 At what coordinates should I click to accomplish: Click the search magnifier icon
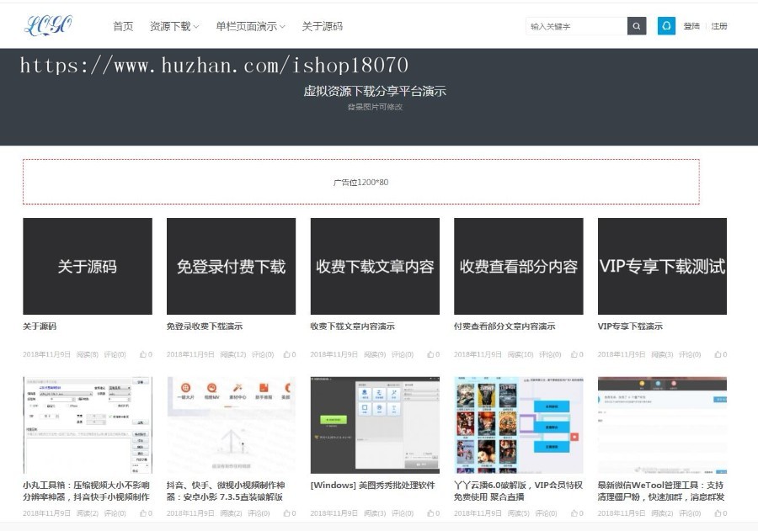pyautogui.click(x=637, y=26)
